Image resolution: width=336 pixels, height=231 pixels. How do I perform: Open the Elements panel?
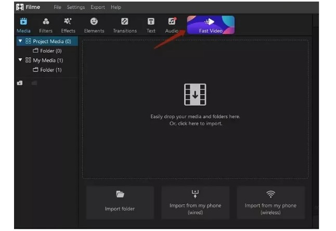pos(94,25)
